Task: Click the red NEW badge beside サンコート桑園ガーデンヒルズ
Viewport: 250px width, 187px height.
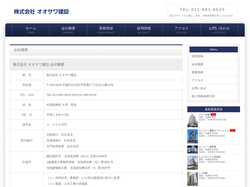Action: (232, 130)
